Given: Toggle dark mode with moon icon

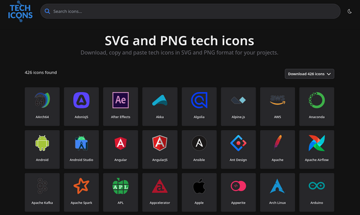Looking at the screenshot, I should click(x=350, y=11).
